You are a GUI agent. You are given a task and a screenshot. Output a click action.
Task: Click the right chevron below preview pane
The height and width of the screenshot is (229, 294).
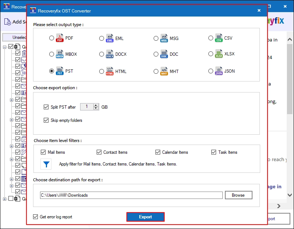(x=279, y=206)
